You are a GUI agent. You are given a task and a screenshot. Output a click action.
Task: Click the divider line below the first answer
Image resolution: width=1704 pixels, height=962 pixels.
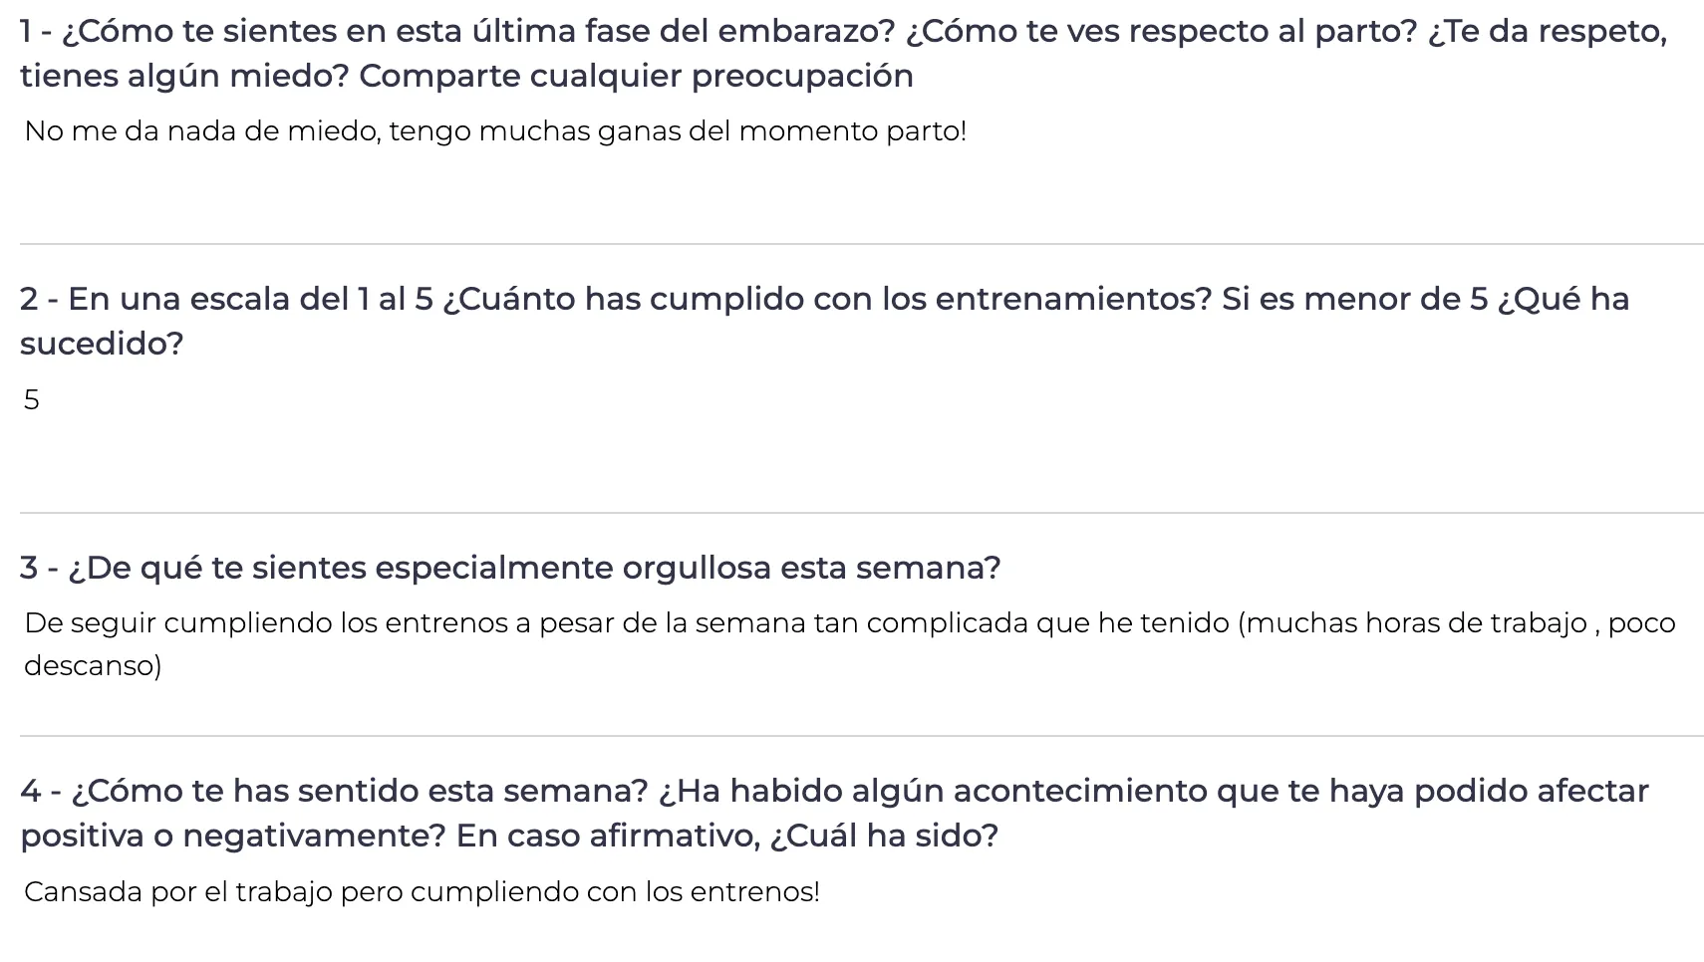coord(861,244)
